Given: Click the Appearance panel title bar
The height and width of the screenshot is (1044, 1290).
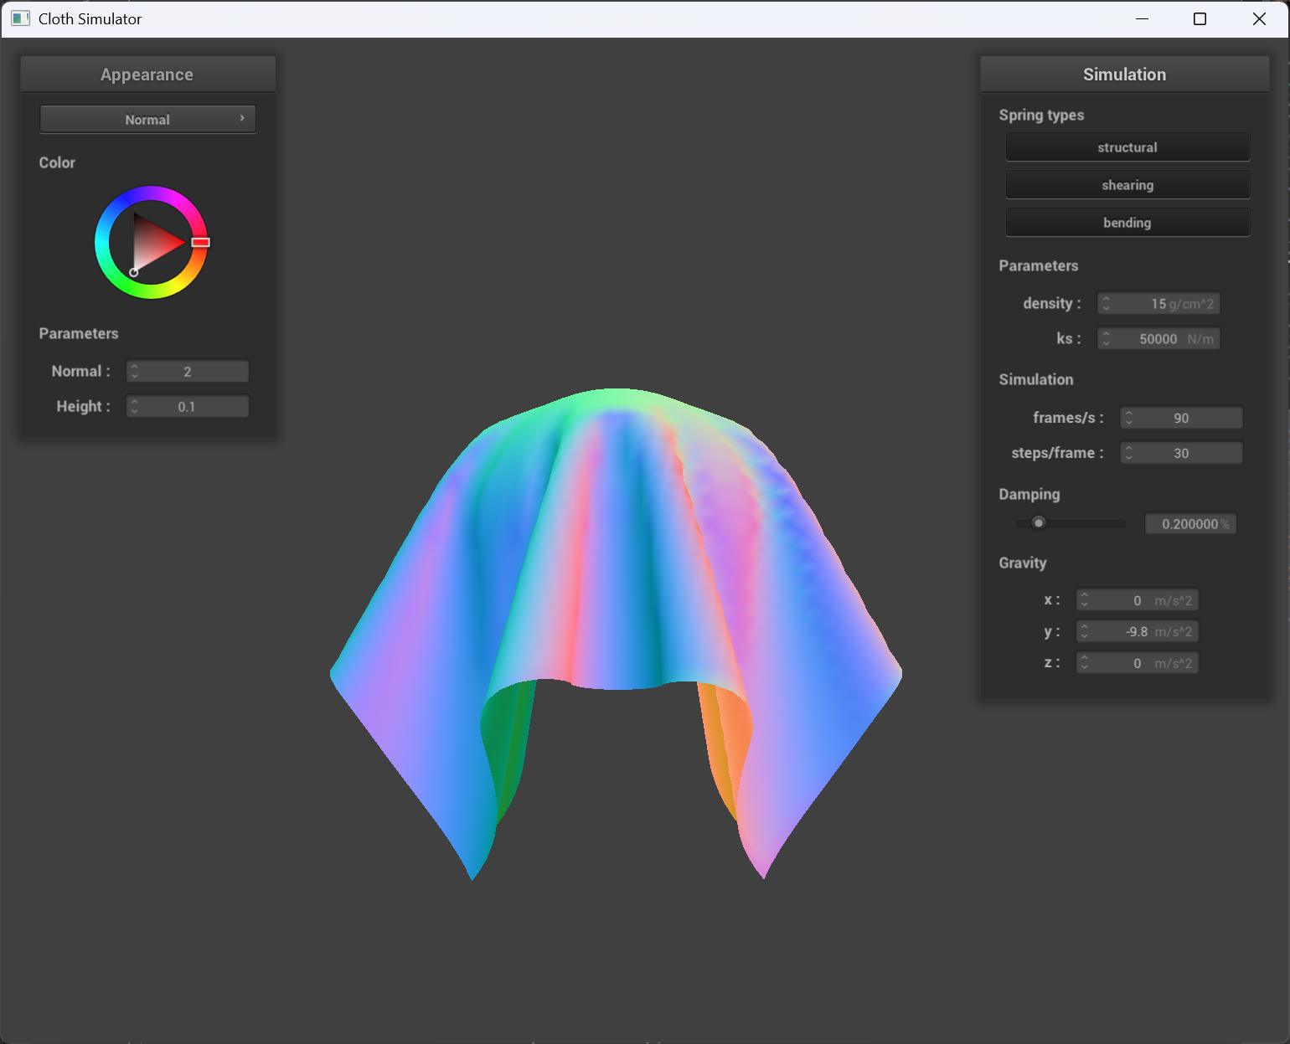Looking at the screenshot, I should click(x=147, y=75).
